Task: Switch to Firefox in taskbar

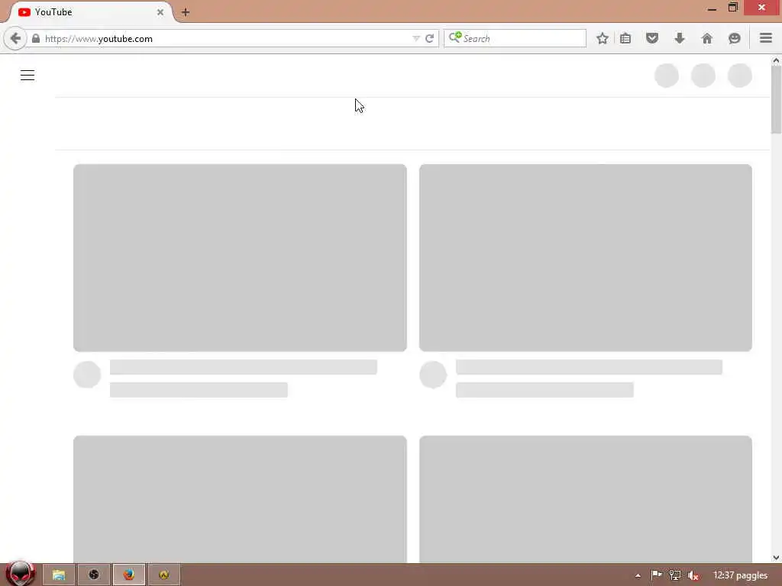Action: 128,575
